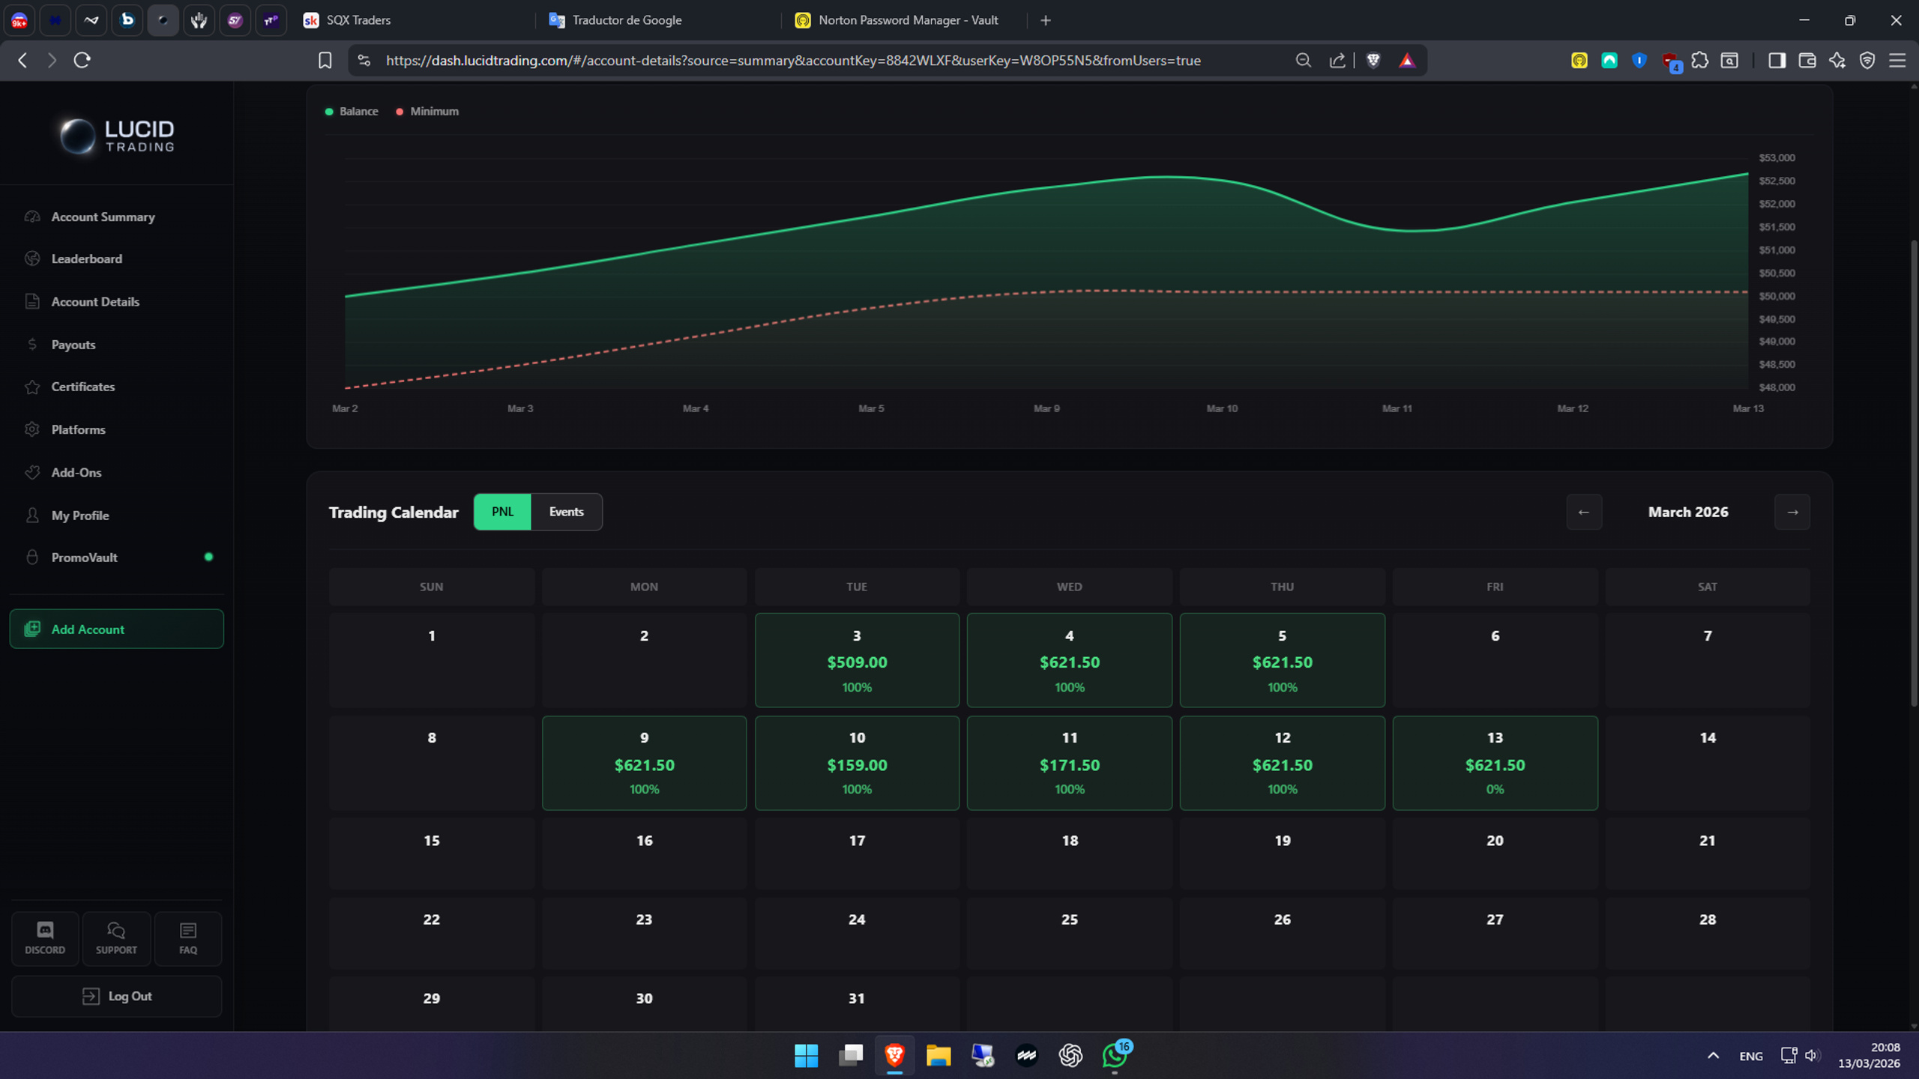Select March 3 calendar day $509.00
The height and width of the screenshot is (1079, 1919).
click(857, 660)
